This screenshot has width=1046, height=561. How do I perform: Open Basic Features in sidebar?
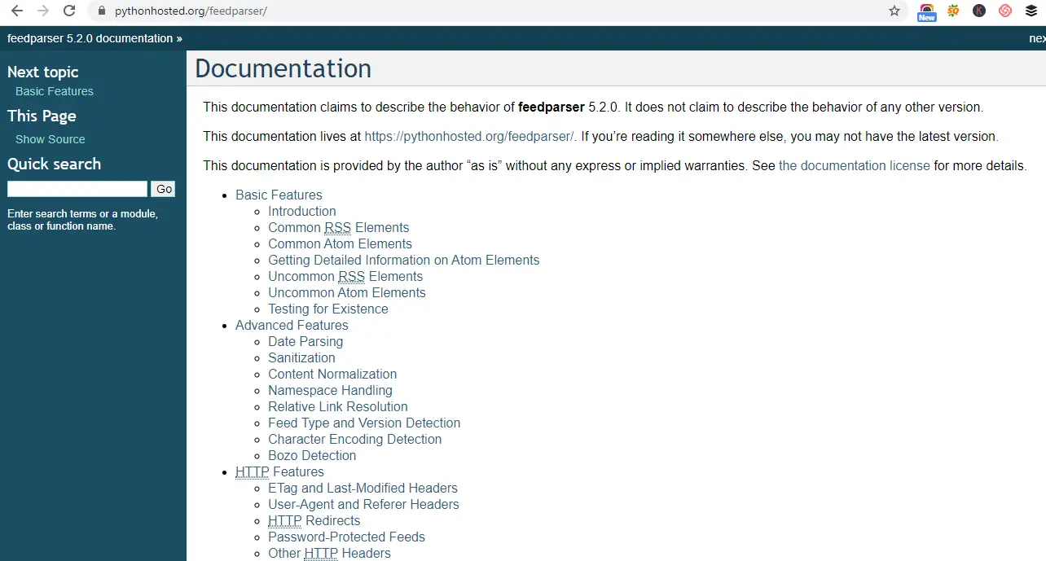coord(55,91)
